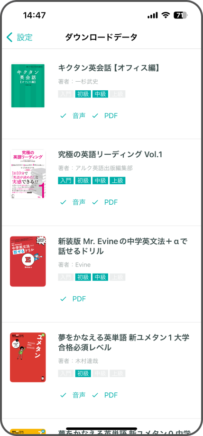The height and width of the screenshot is (436, 203).
Task: Tap the PDF checkmark for キクタン英会話
Action: click(x=95, y=116)
